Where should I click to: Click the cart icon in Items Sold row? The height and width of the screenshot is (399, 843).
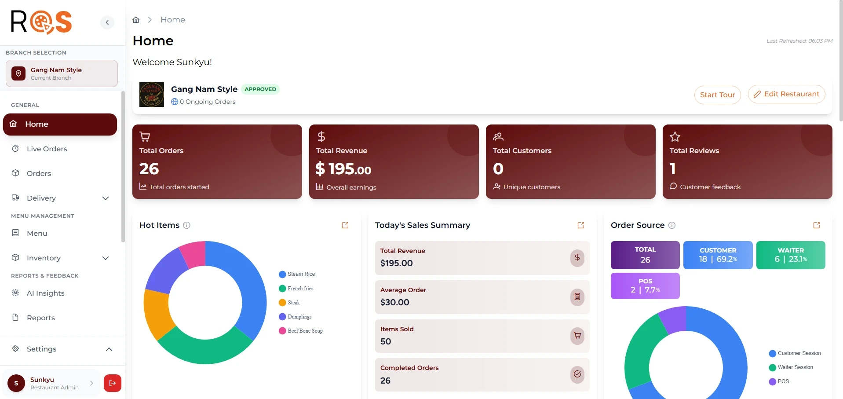[577, 336]
